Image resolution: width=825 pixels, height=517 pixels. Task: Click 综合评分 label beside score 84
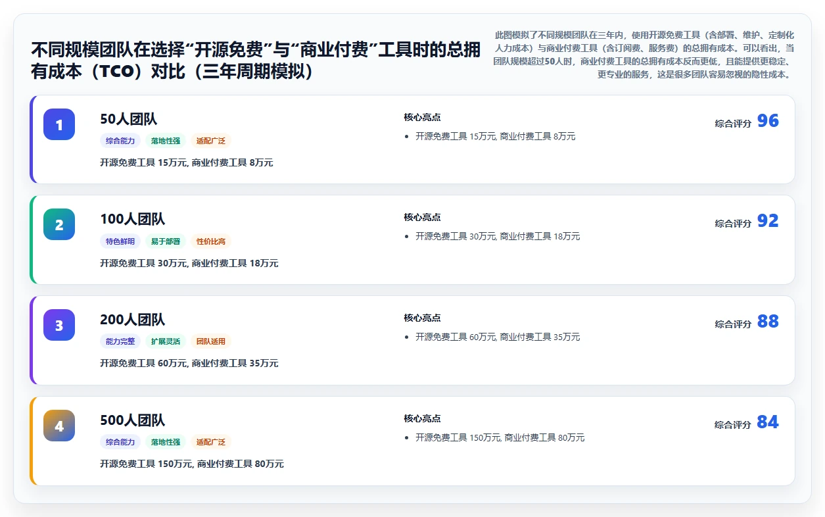tap(733, 425)
